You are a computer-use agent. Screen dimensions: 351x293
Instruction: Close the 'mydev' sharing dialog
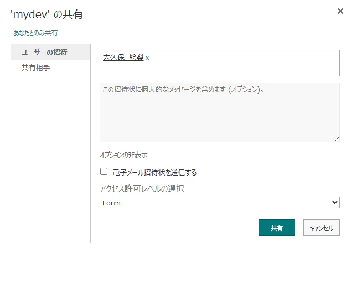(340, 11)
